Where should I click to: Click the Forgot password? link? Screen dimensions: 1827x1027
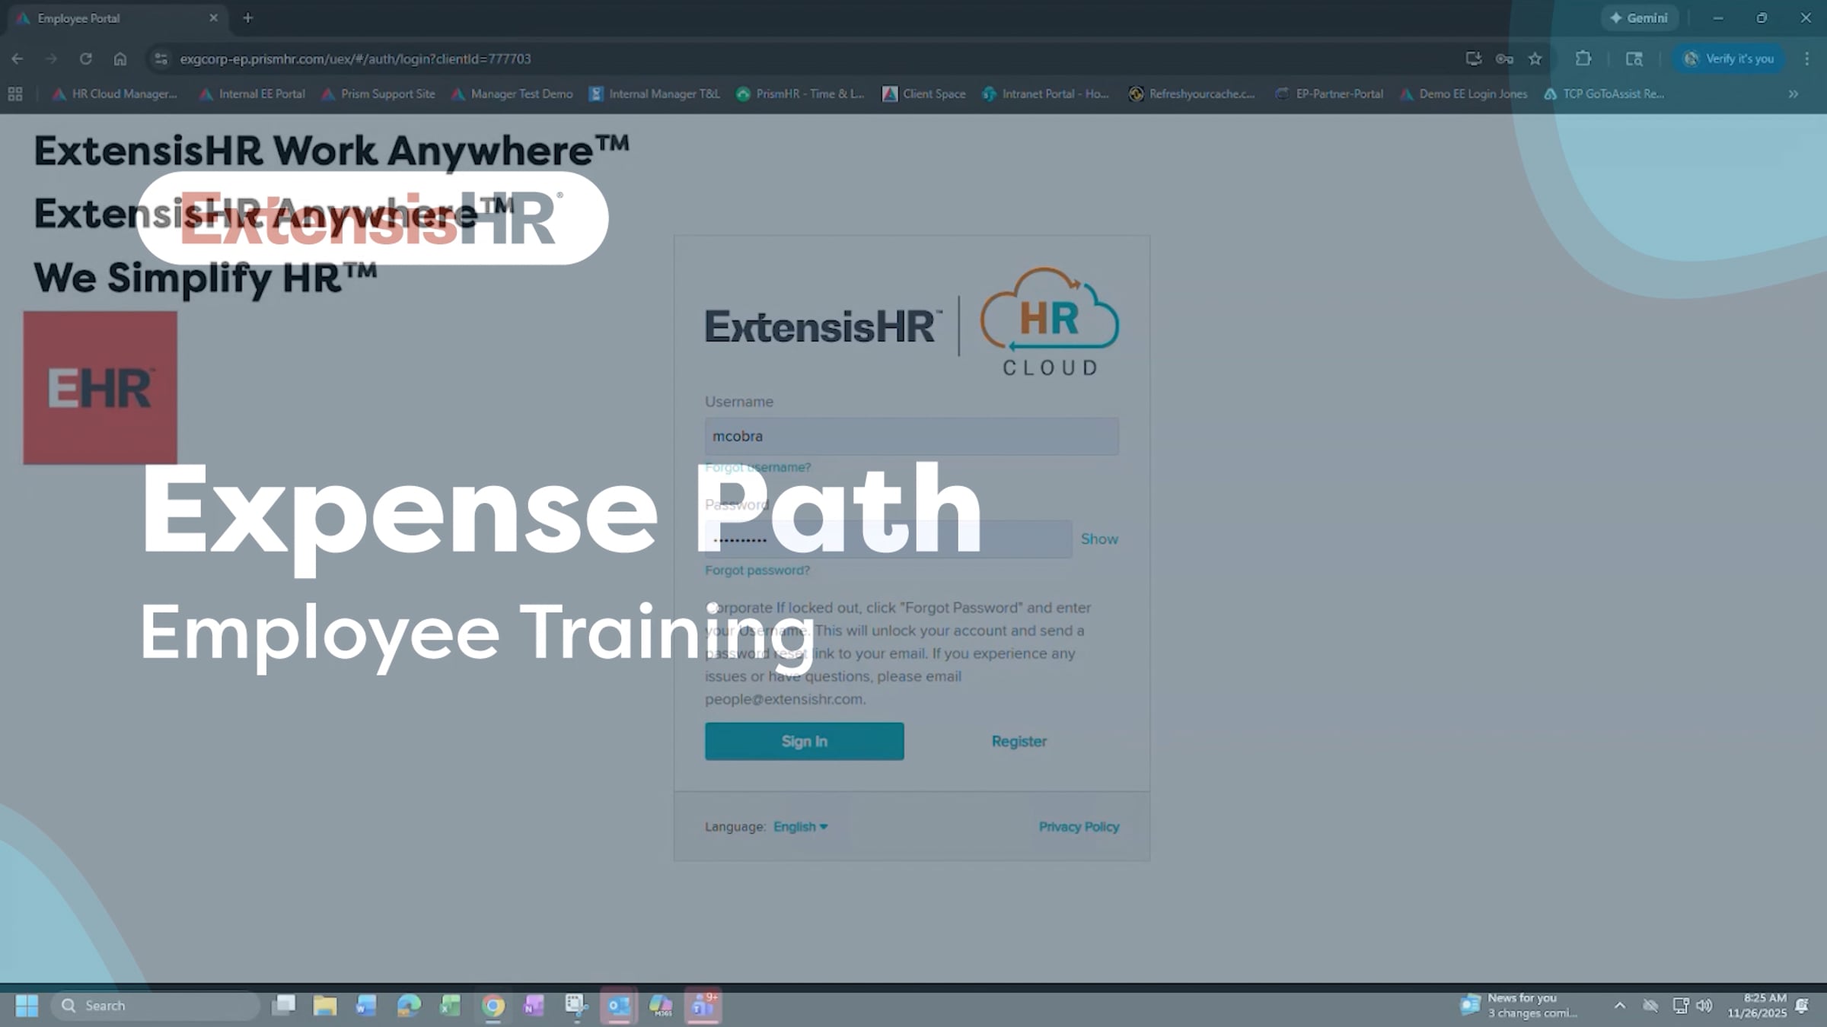pyautogui.click(x=757, y=570)
